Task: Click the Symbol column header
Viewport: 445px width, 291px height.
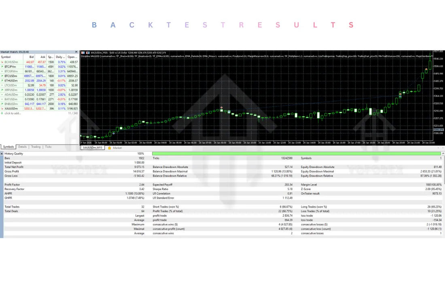Action: 11,57
